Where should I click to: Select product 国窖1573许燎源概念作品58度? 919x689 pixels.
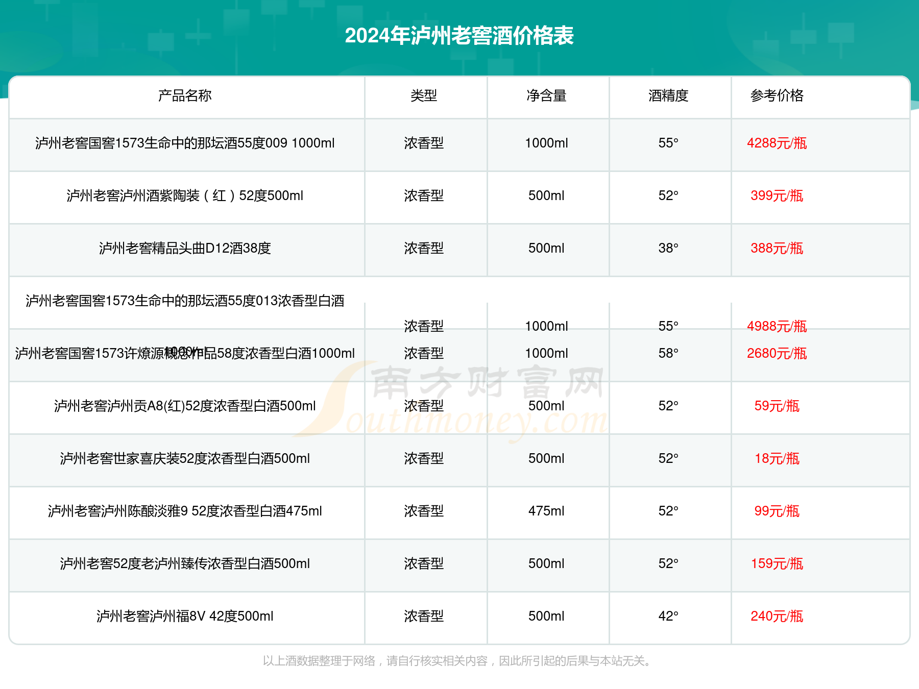point(185,353)
